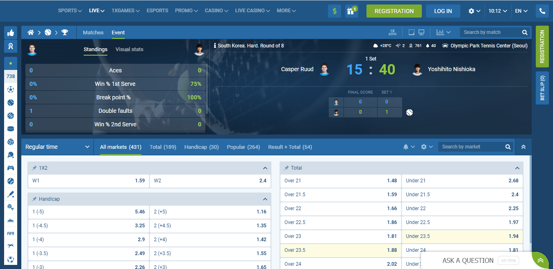Click the tennis ball breadcrumb icon
Screen dimensions: 553x269
(x=48, y=32)
